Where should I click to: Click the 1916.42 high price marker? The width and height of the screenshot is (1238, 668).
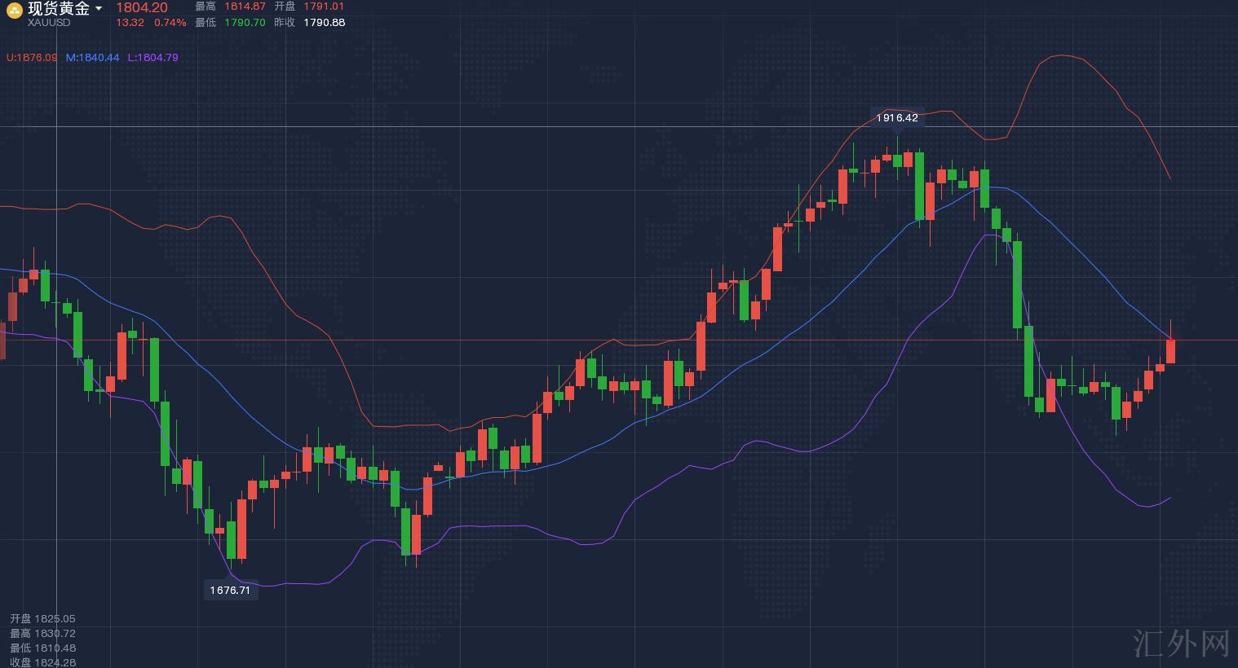tap(897, 118)
